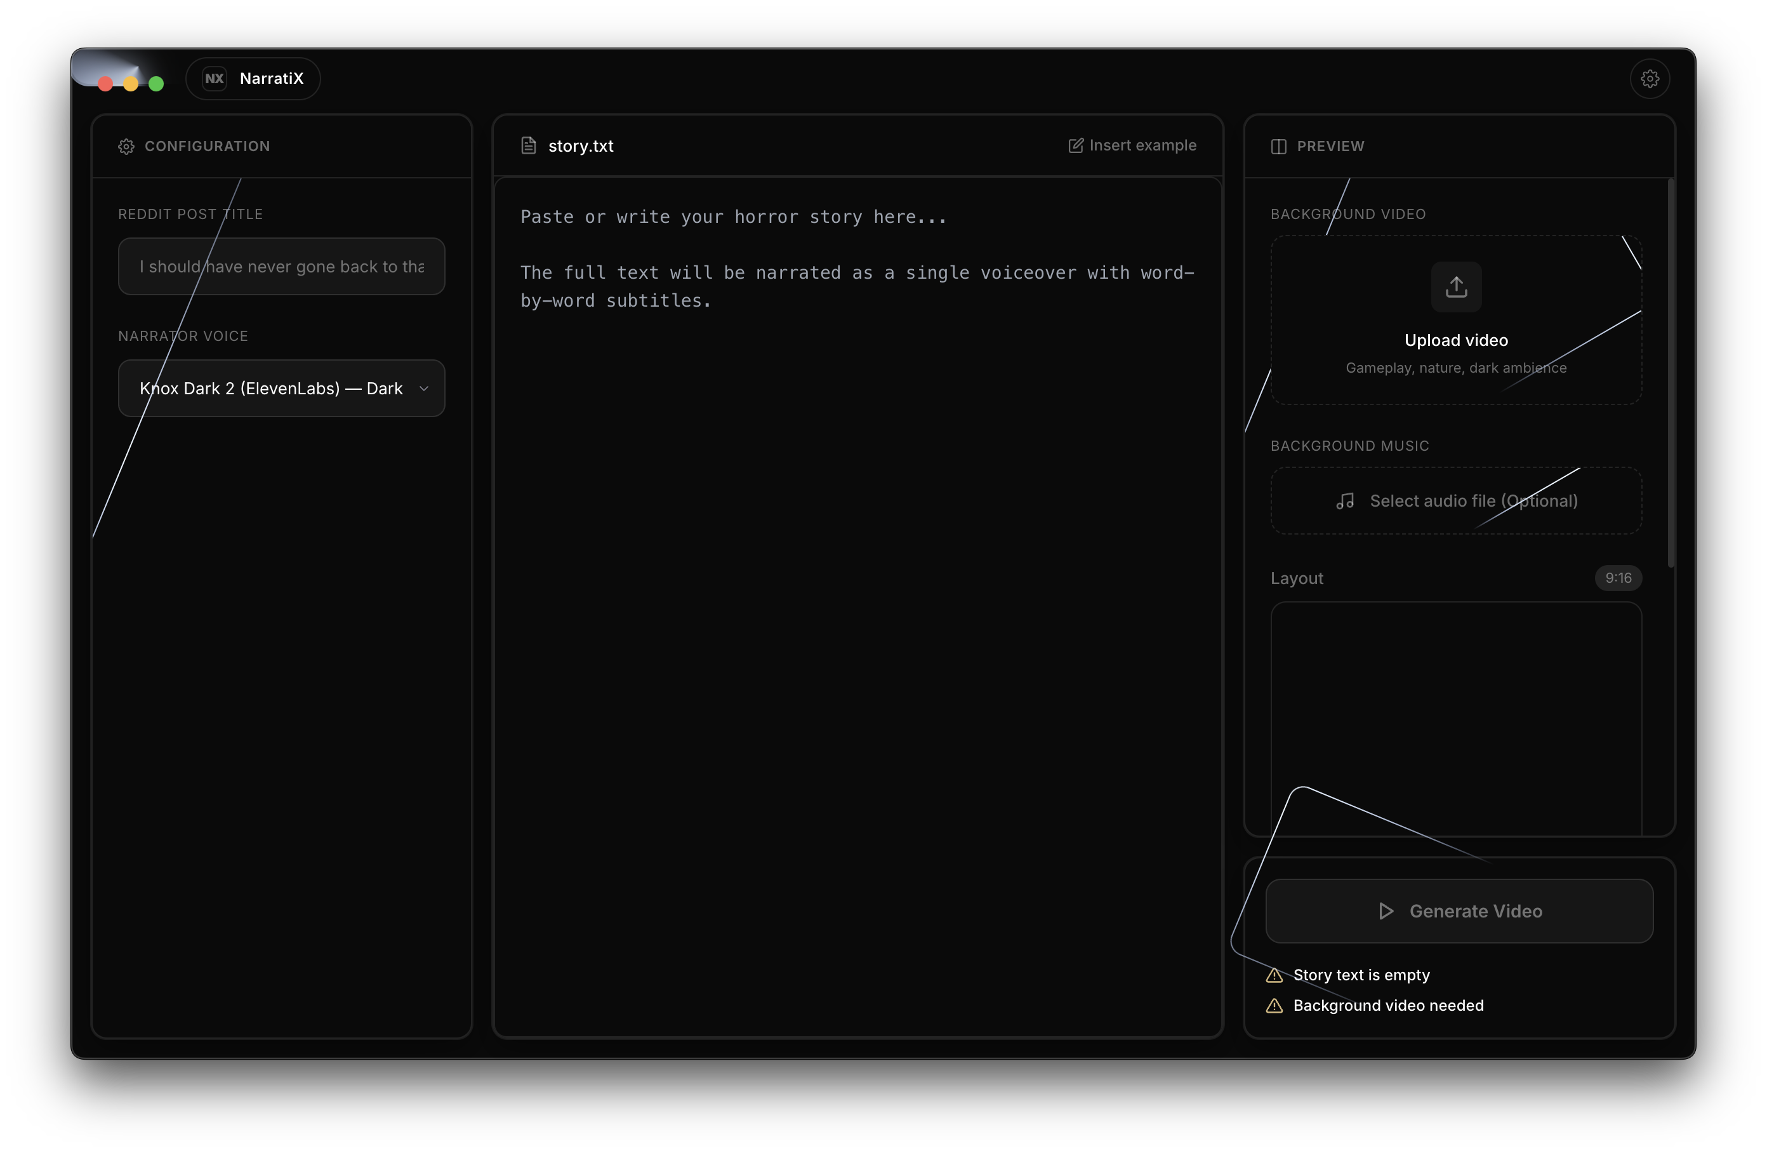
Task: Open the Narrator Voice dropdown
Action: (281, 388)
